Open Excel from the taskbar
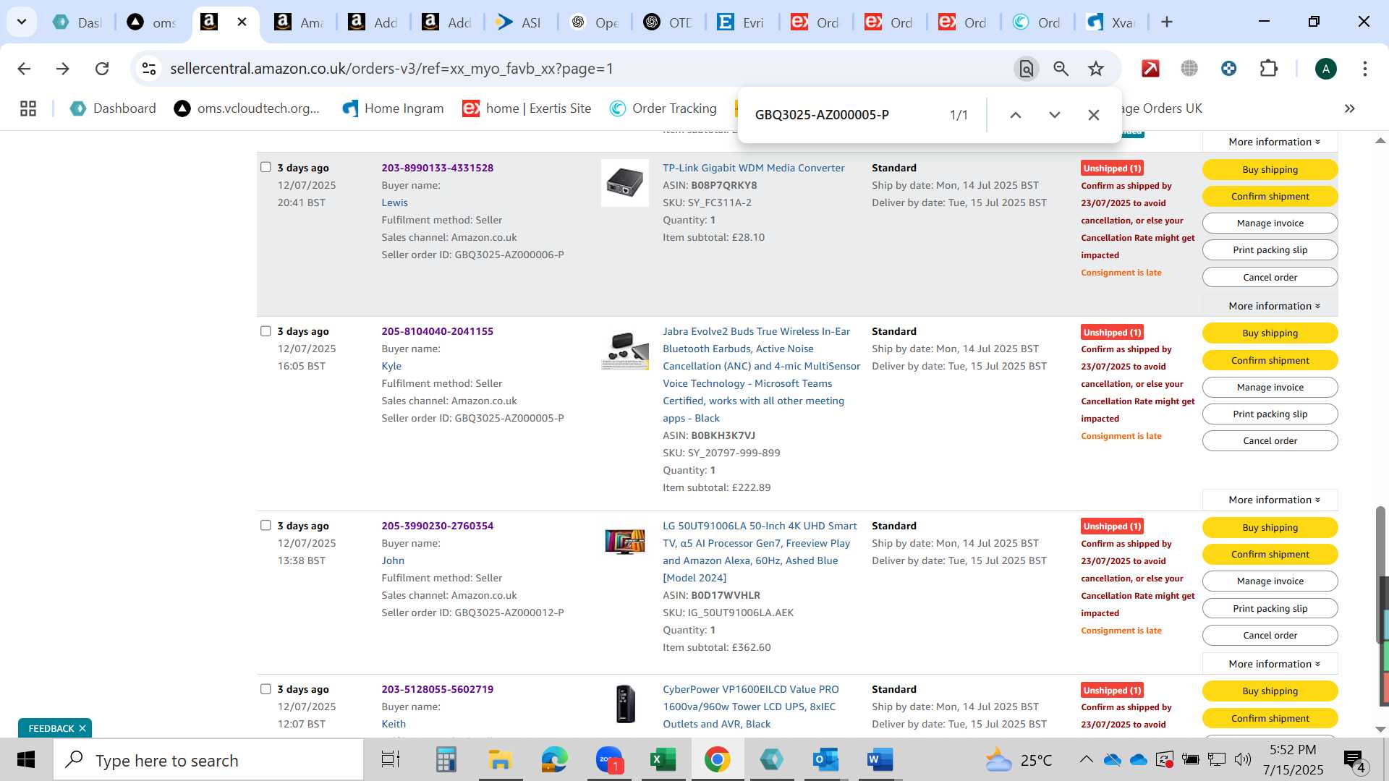 pyautogui.click(x=663, y=760)
